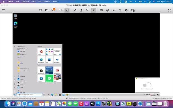The image size is (173, 108).
Task: Toggle the mouse pointer control tool
Action: (93, 10)
